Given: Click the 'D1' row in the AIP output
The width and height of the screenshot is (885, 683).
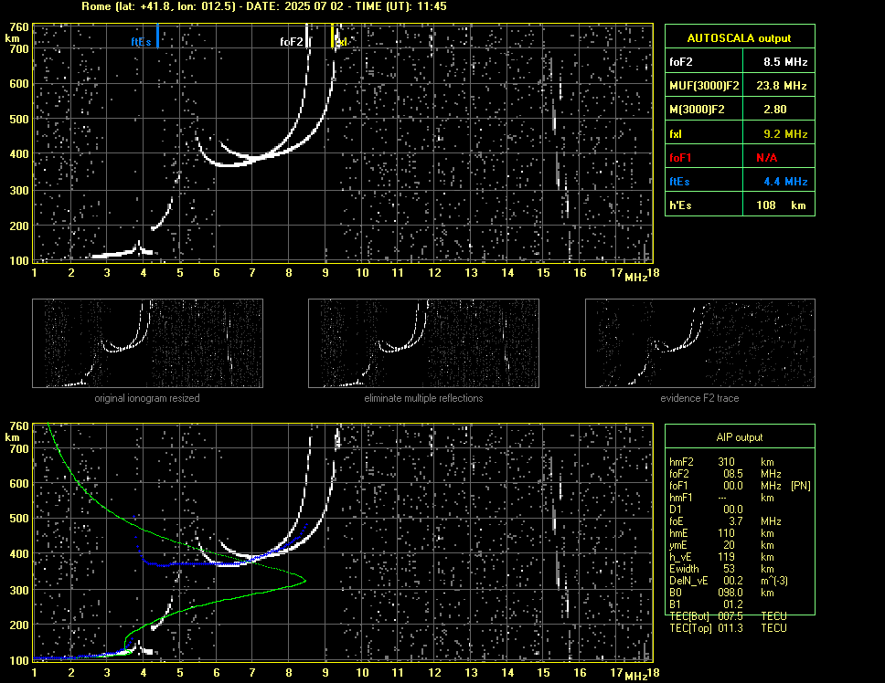Looking at the screenshot, I should [707, 510].
